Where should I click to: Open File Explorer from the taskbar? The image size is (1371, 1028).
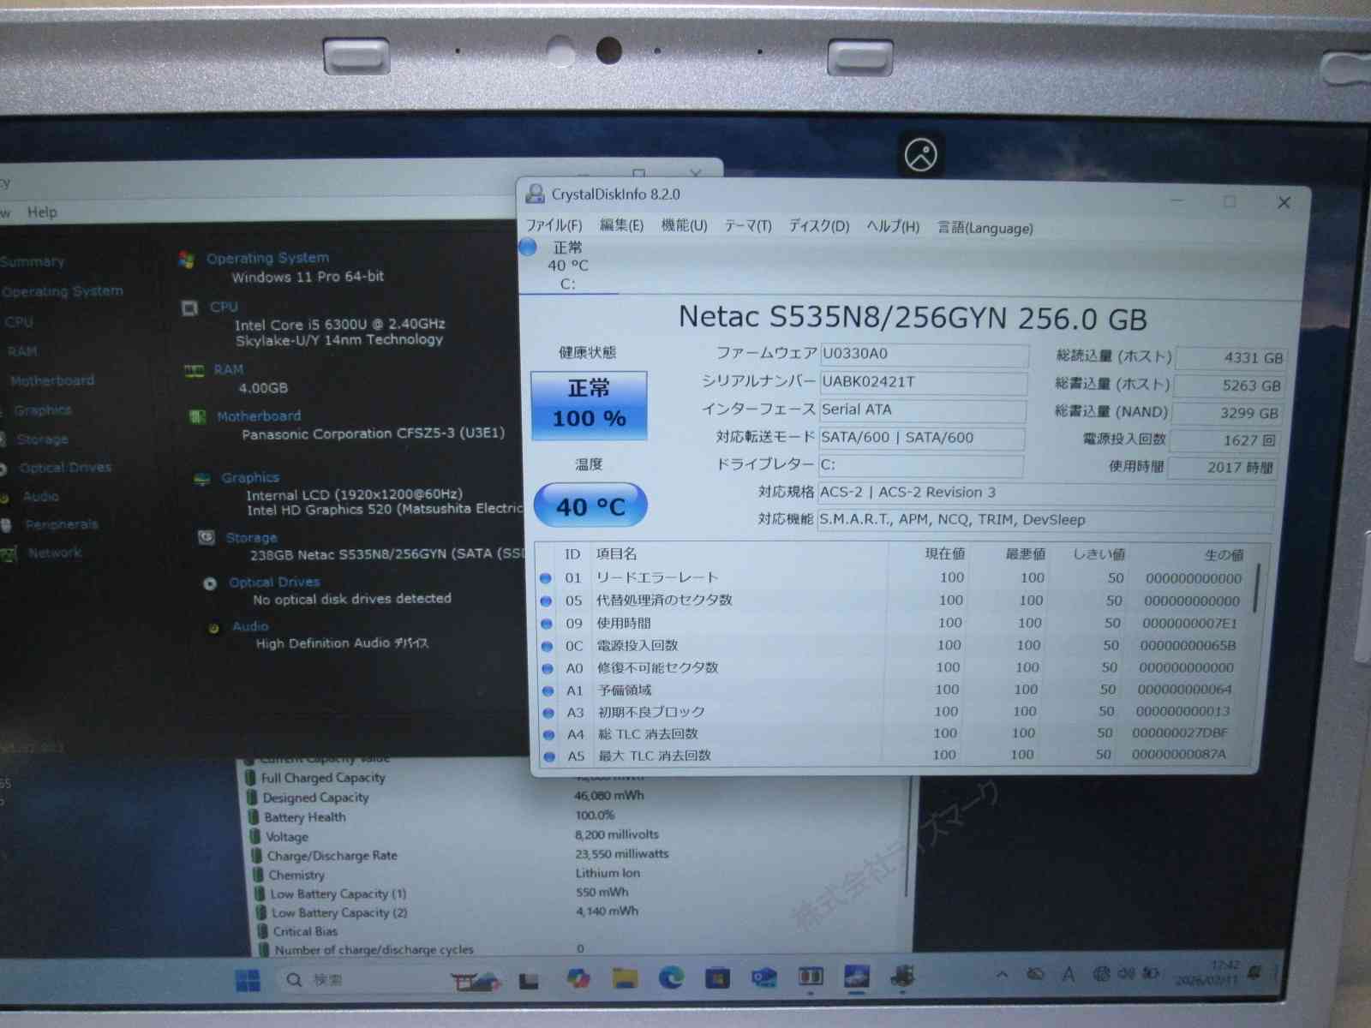click(x=625, y=977)
